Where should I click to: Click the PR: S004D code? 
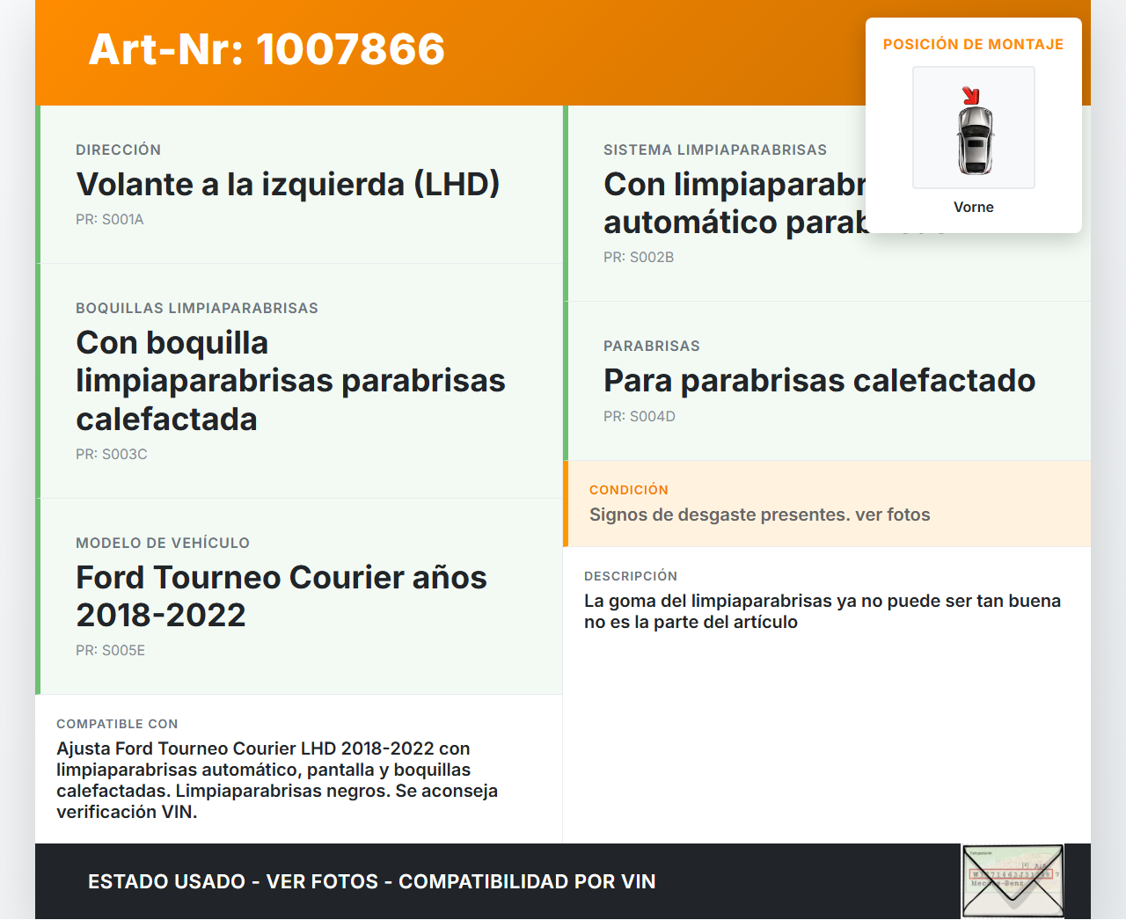(x=640, y=416)
